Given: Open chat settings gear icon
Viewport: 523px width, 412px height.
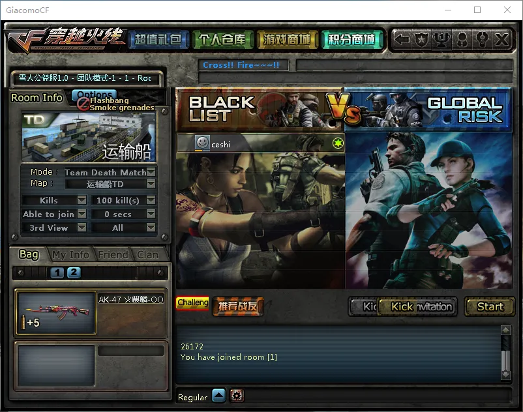Looking at the screenshot, I should 236,396.
